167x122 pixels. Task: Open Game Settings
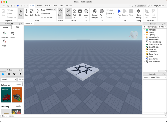pyautogui.click(x=139, y=13)
